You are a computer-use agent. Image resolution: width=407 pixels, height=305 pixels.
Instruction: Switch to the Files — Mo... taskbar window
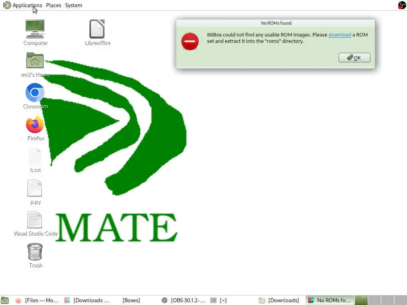click(37, 300)
